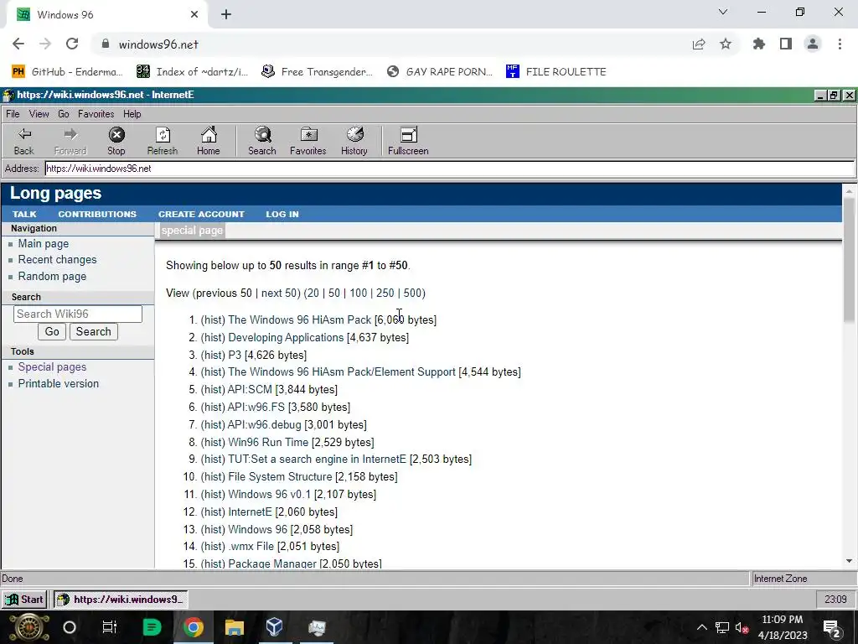The width and height of the screenshot is (858, 644).
Task: Open Windows notification center icon
Action: 832,628
